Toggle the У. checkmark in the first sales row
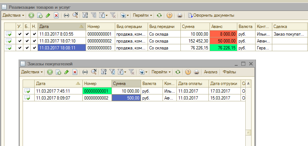The width and height of the screenshot is (308, 146). point(20,34)
